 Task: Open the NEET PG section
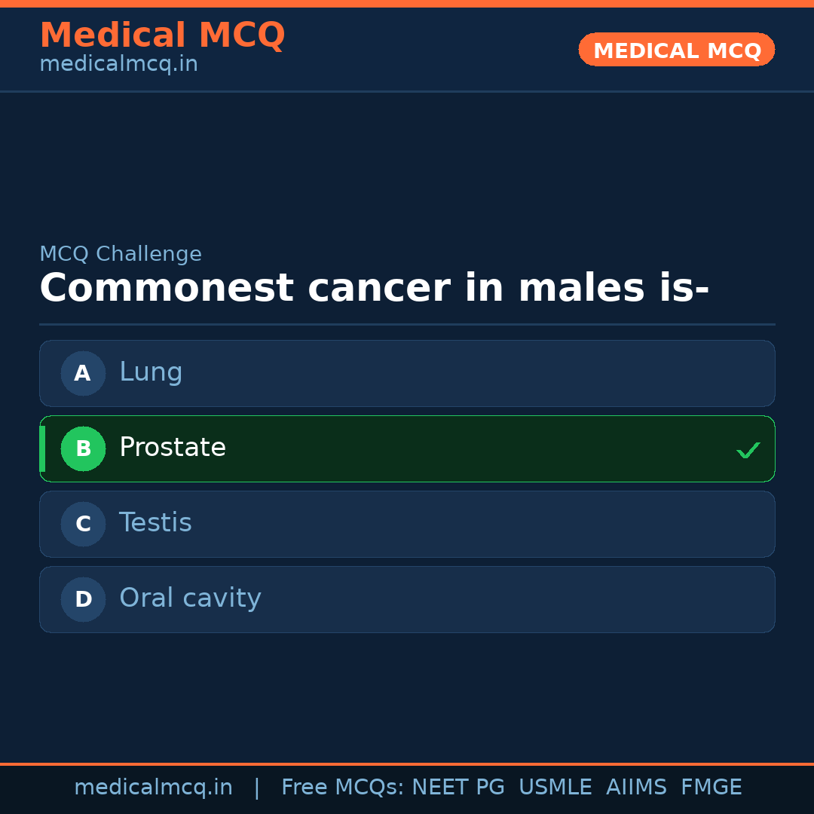pos(457,786)
